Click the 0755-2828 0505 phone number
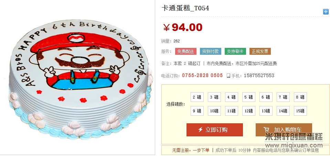This screenshot has height=156, width=330. click(x=202, y=75)
